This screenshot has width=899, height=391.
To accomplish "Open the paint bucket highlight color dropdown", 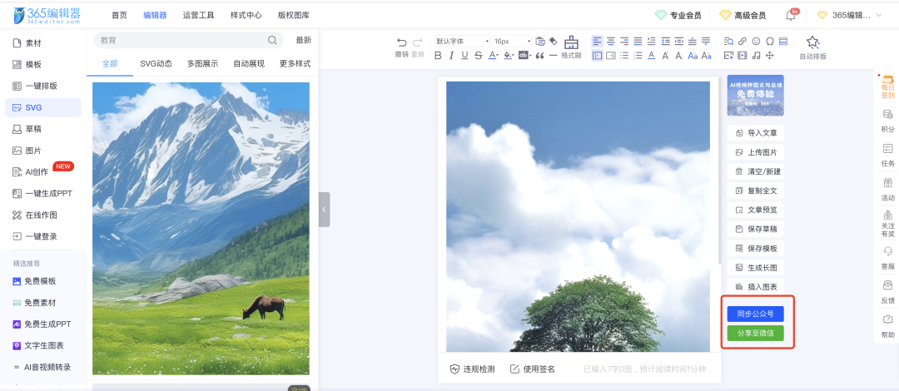I will point(509,56).
